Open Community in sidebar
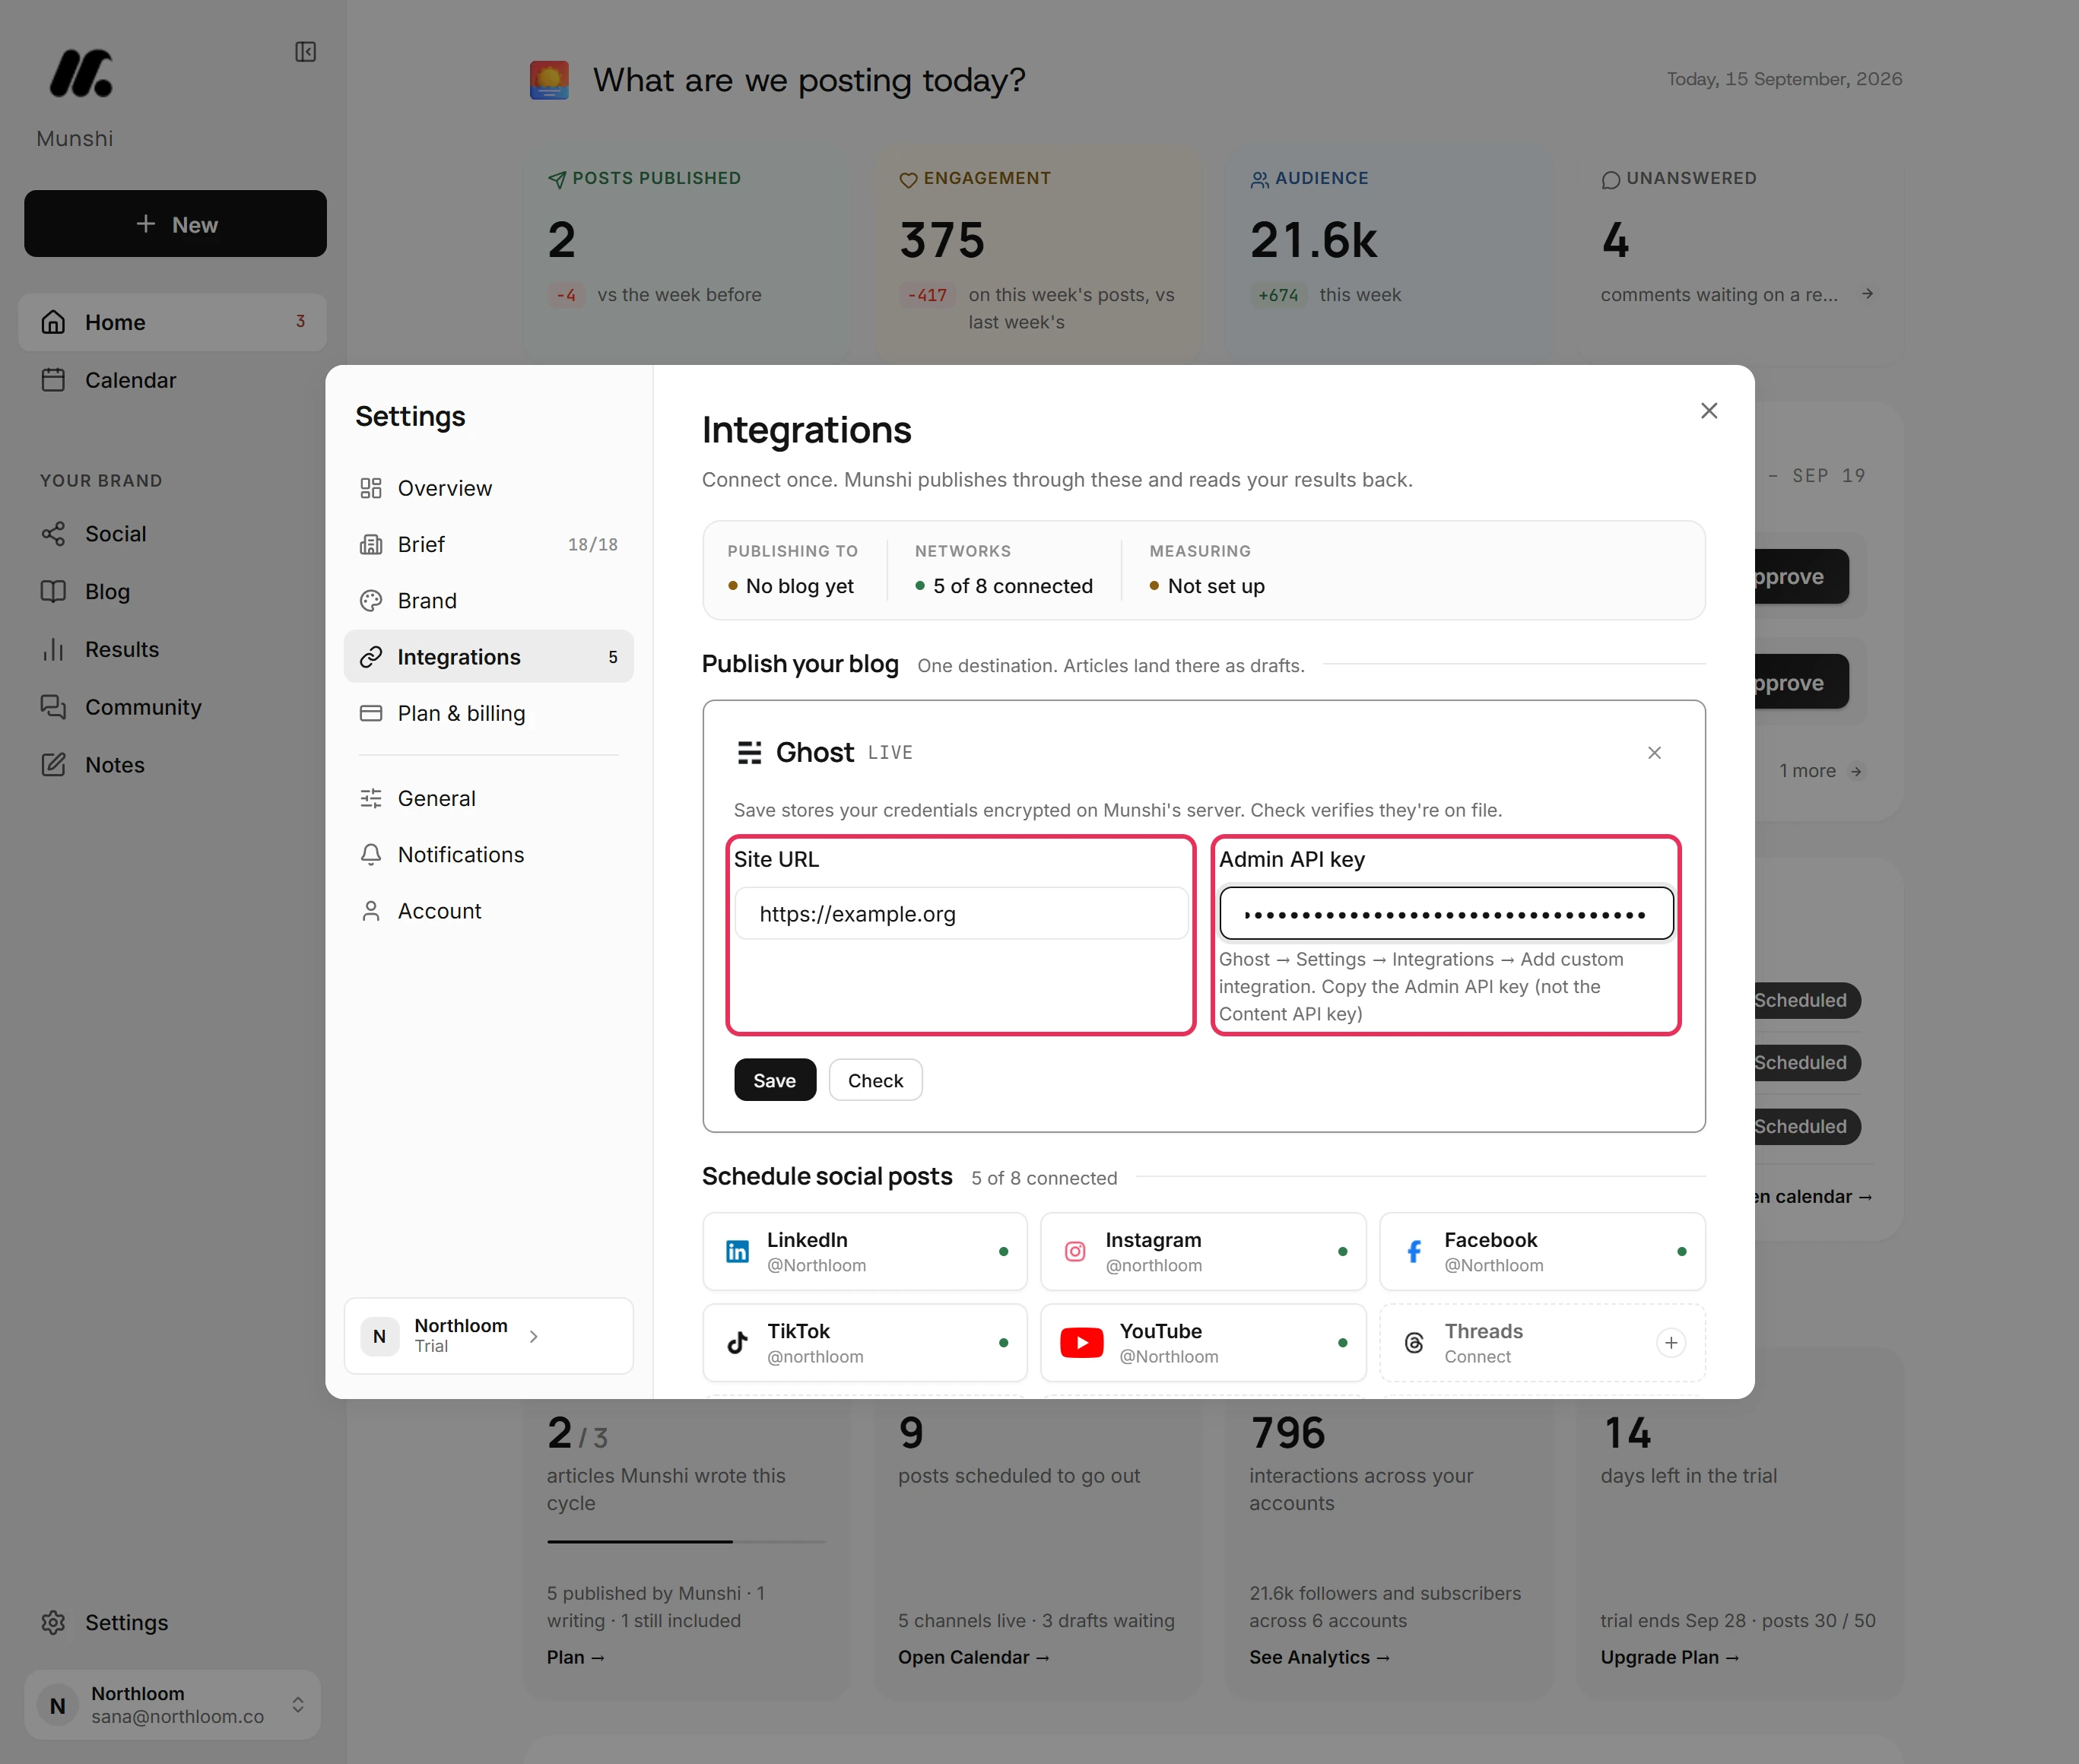Viewport: 2079px width, 1764px height. tap(172, 707)
